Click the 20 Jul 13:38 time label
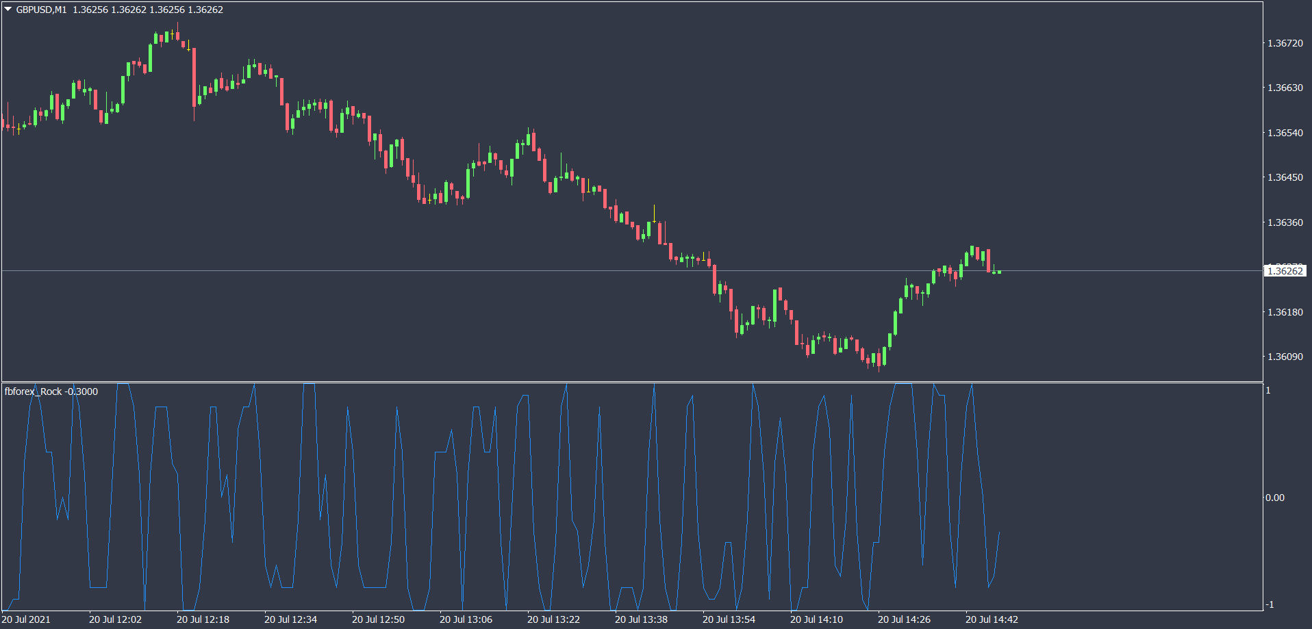Viewport: 1312px width, 629px height. (641, 619)
